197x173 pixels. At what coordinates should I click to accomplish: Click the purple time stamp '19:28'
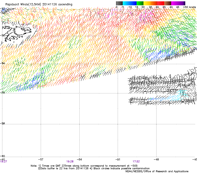70,162
